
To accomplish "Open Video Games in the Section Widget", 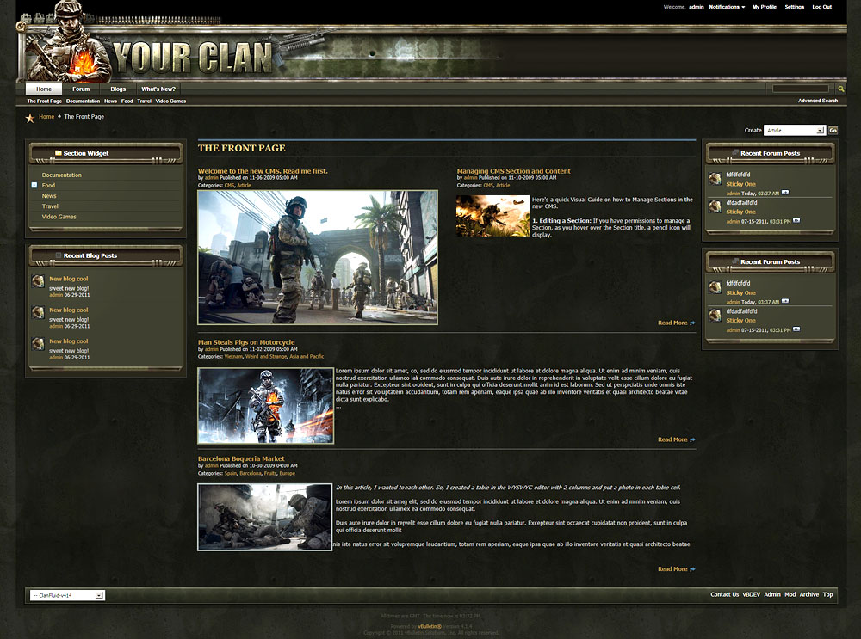I will 59,217.
